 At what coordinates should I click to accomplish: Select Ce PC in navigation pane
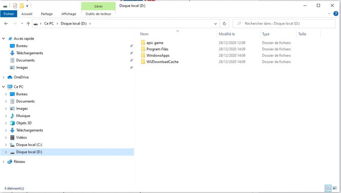pyautogui.click(x=18, y=87)
